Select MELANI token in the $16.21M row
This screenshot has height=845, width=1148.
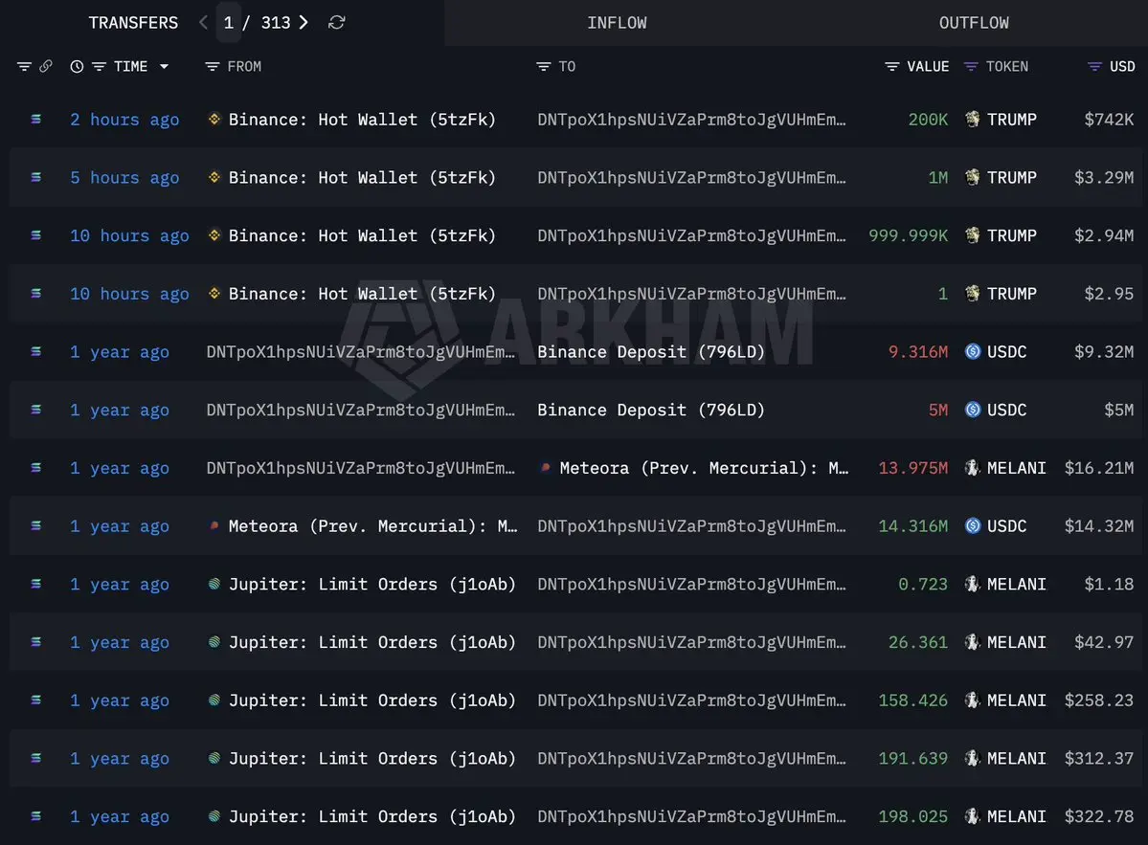point(1016,468)
